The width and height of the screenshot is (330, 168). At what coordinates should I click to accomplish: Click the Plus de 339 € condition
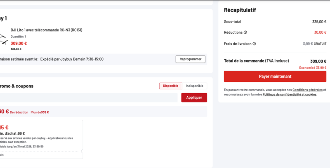click(40, 112)
